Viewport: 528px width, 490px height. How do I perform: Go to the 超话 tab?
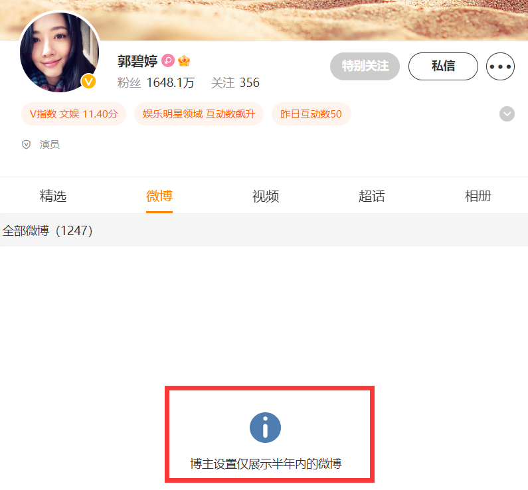(x=372, y=196)
